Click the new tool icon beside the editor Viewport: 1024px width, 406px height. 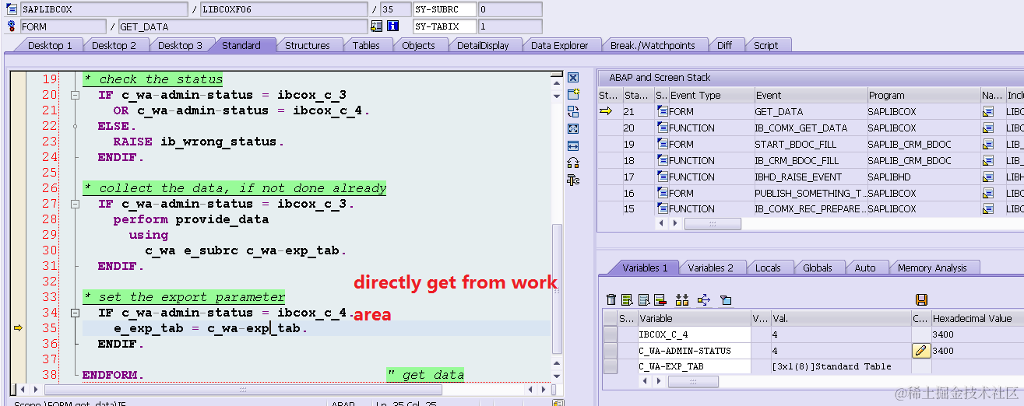coord(573,94)
